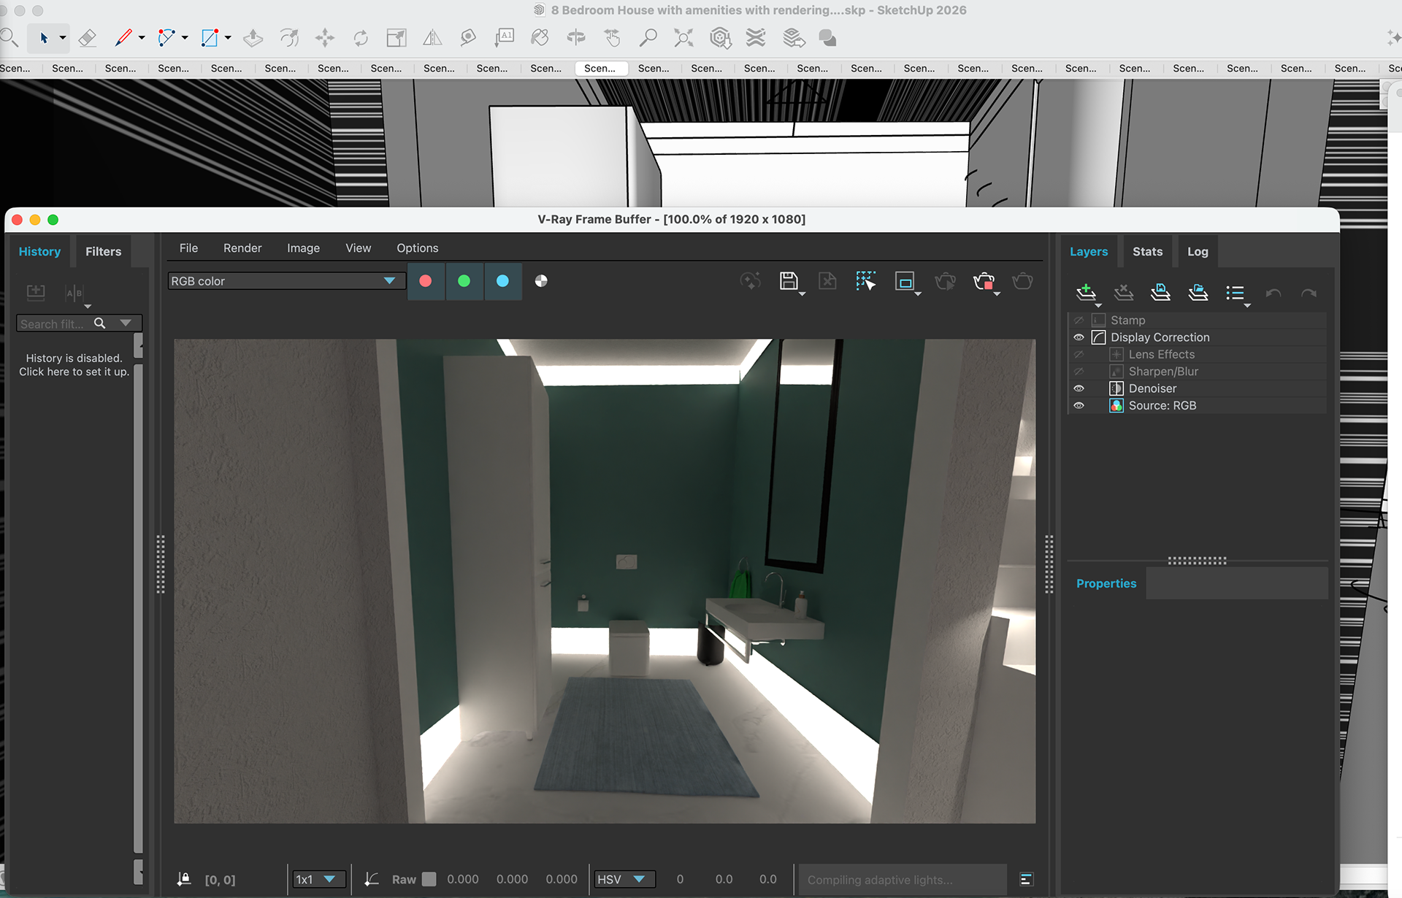Toggle the red channel swatch
The height and width of the screenshot is (898, 1402).
pos(426,281)
